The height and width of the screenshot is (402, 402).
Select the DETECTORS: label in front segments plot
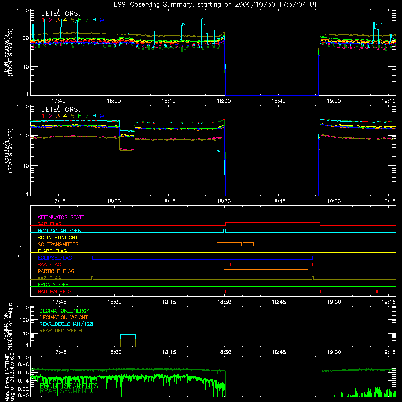[x=61, y=14]
